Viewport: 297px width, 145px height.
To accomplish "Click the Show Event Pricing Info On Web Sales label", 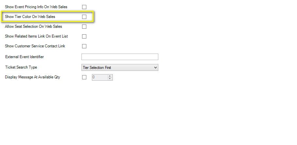I will point(36,7).
